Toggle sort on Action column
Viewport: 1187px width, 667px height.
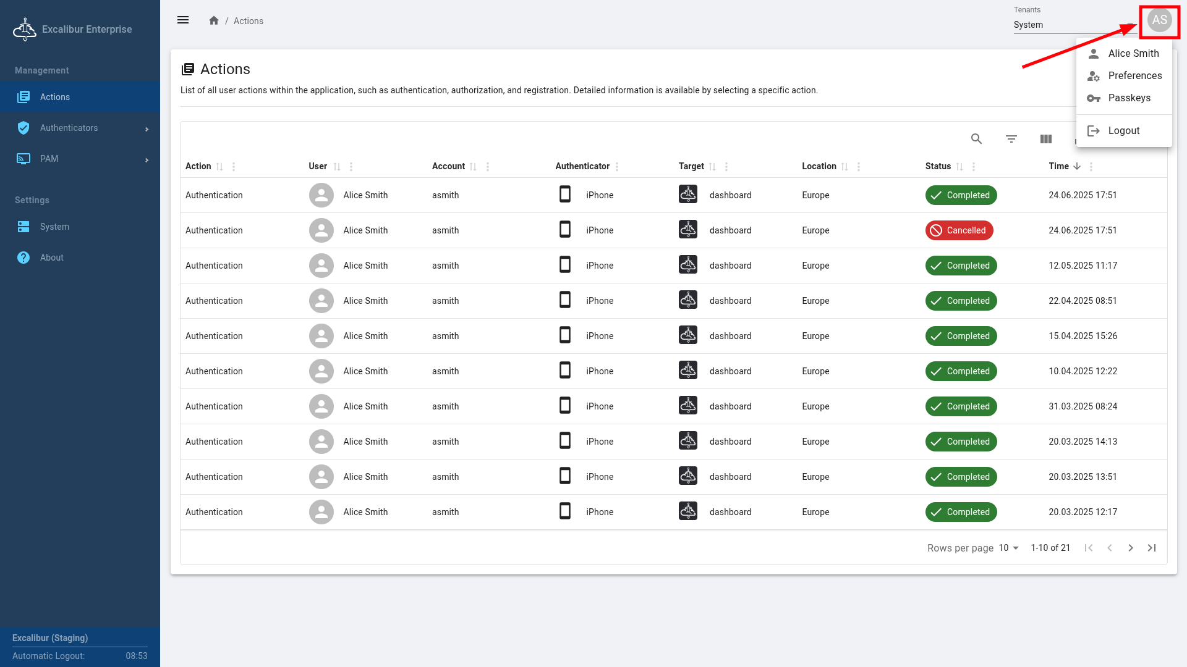tap(219, 167)
